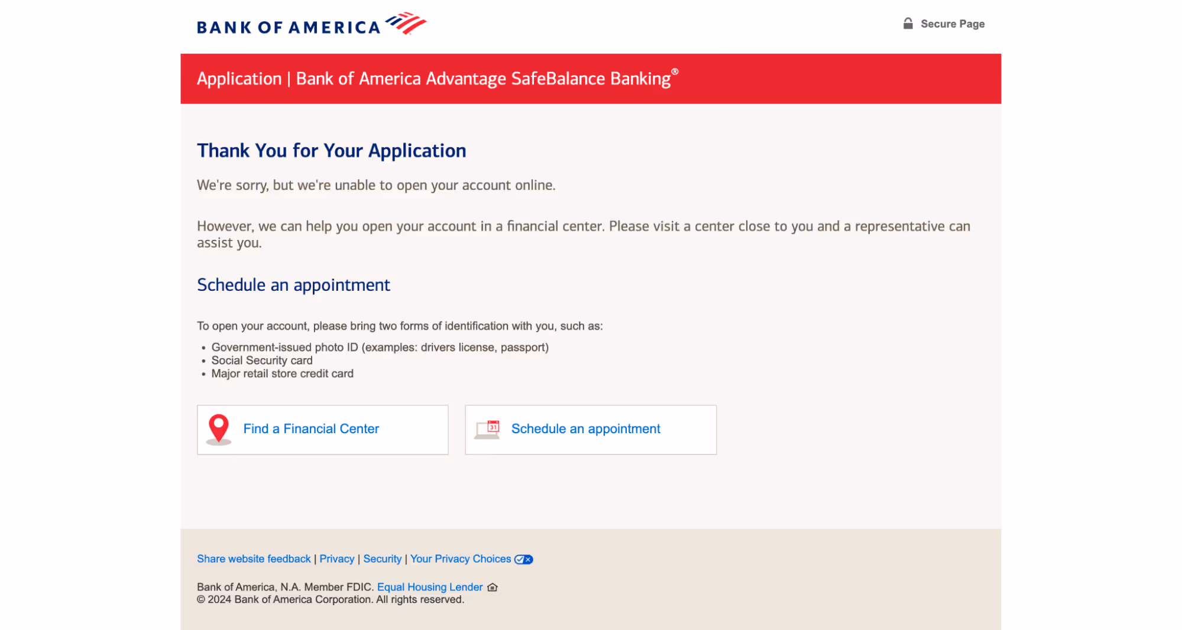Viewport: 1182px width, 630px height.
Task: Click the Schedule an appointment card
Action: (x=591, y=430)
